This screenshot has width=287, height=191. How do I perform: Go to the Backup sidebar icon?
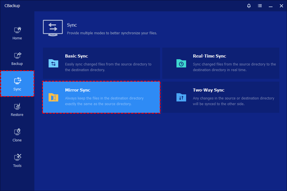tap(17, 56)
